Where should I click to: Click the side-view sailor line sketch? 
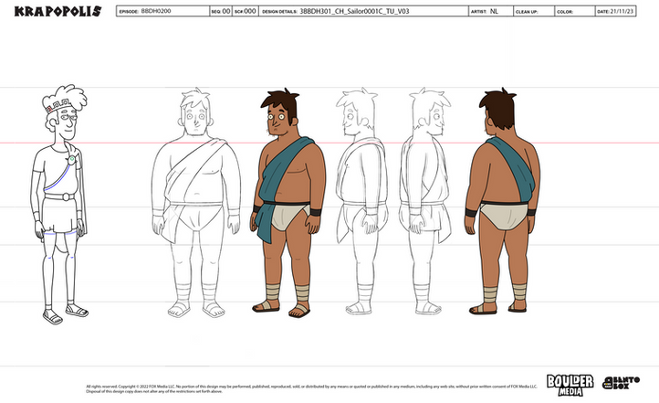click(x=361, y=201)
